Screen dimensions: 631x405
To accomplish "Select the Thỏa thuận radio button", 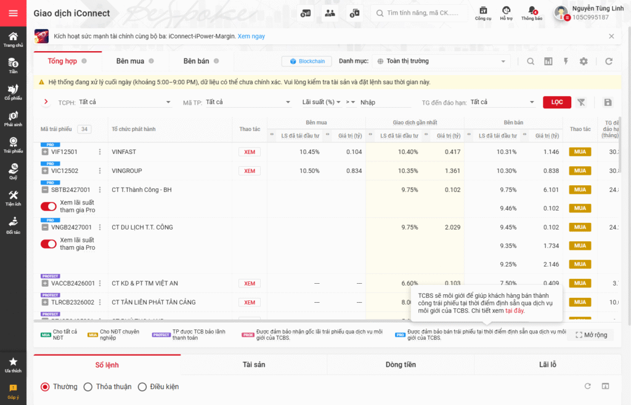I will [x=88, y=387].
